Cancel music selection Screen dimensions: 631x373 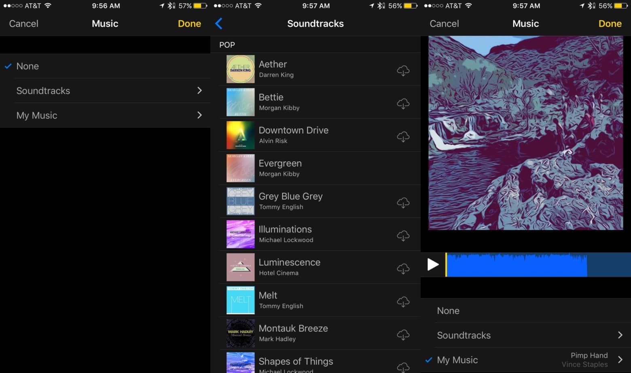tap(23, 23)
